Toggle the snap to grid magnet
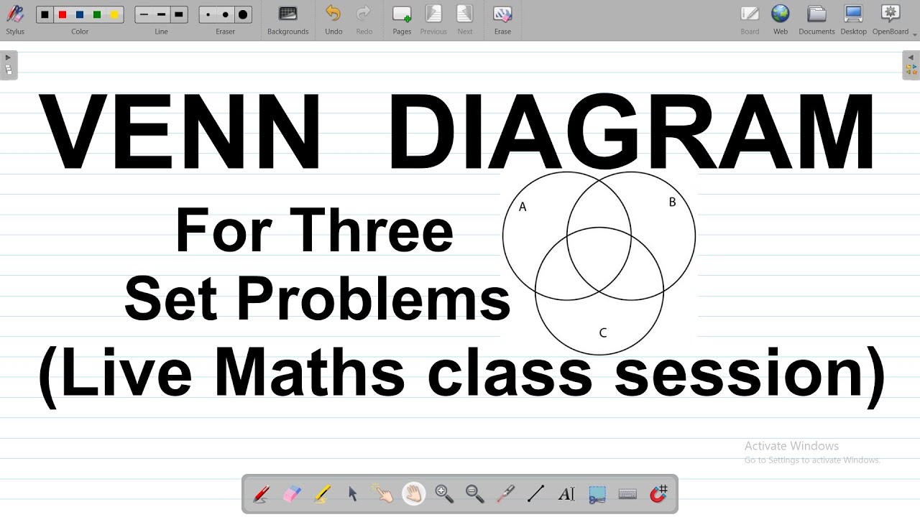This screenshot has width=920, height=517. click(658, 494)
